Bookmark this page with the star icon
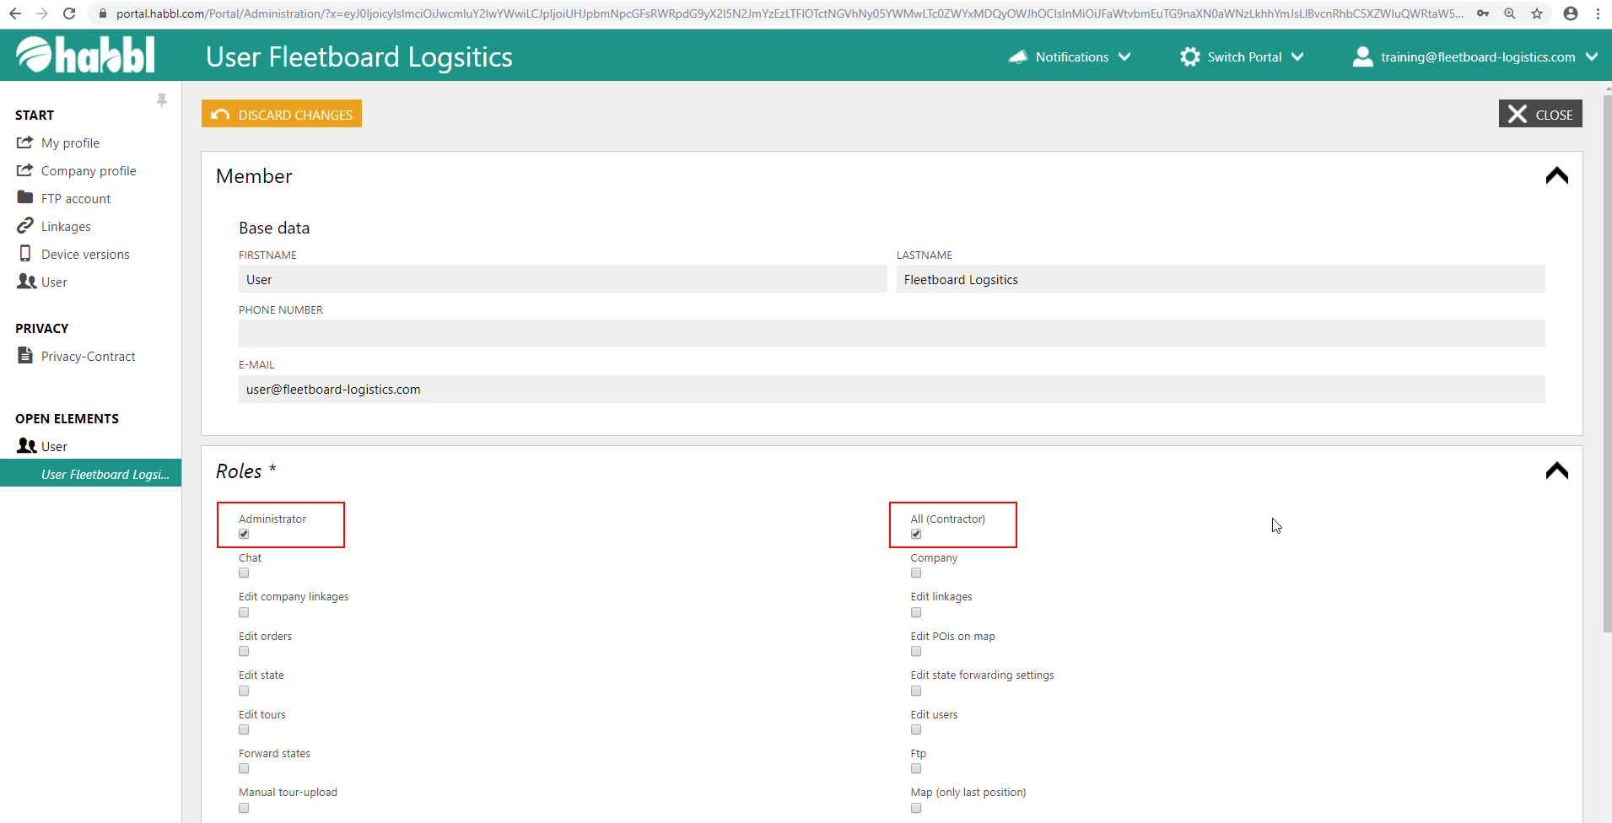 1536,13
